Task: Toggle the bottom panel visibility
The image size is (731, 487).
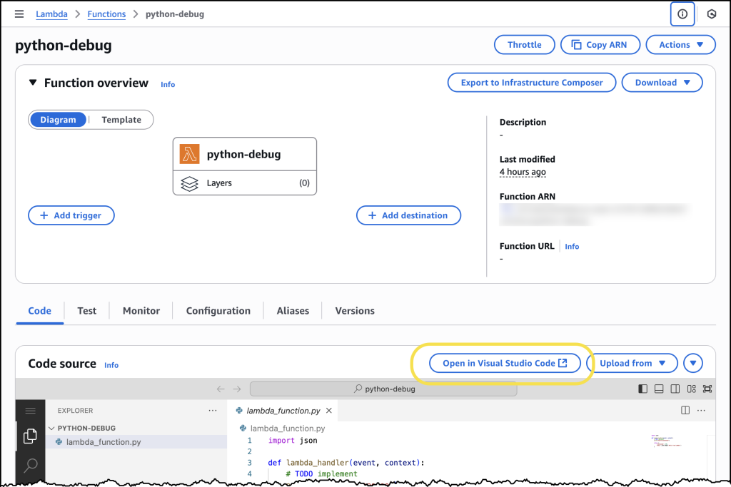Action: [x=658, y=389]
